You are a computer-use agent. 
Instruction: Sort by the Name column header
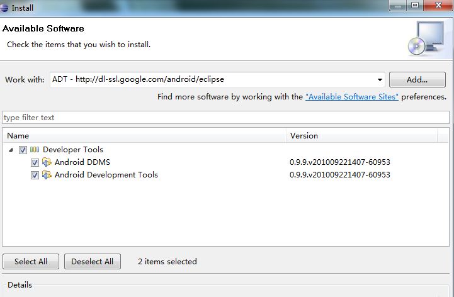[x=144, y=135]
